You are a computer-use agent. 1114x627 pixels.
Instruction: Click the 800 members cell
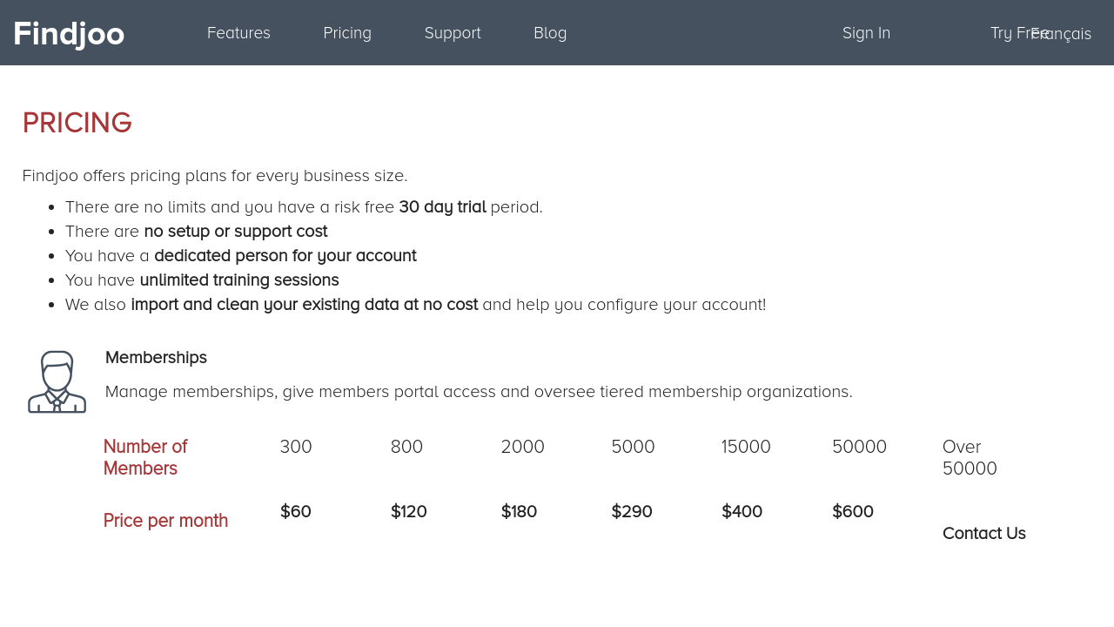pyautogui.click(x=406, y=447)
